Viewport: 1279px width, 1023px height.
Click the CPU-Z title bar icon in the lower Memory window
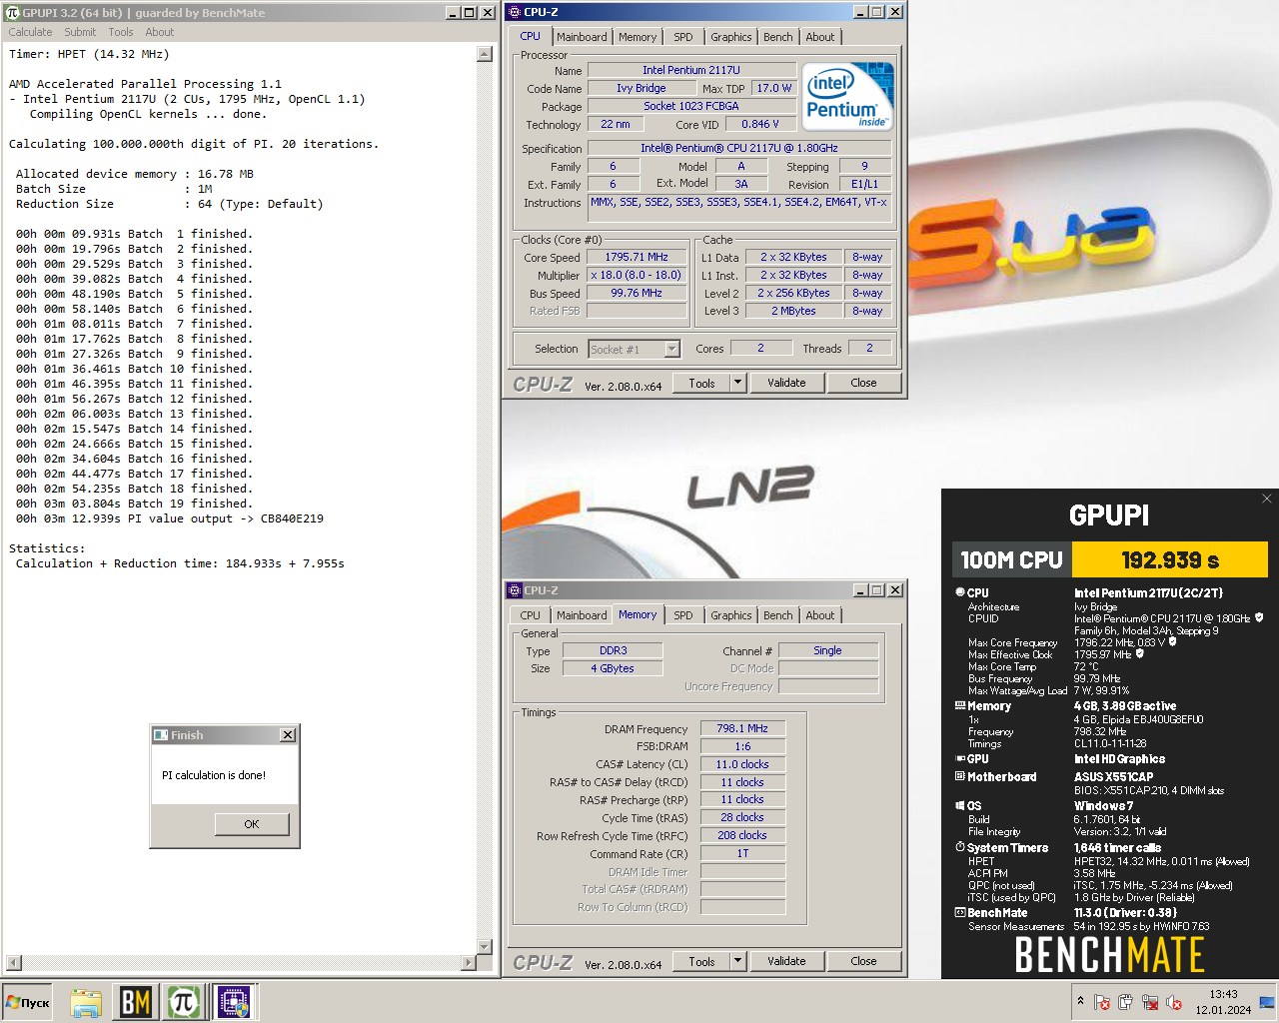pyautogui.click(x=515, y=590)
